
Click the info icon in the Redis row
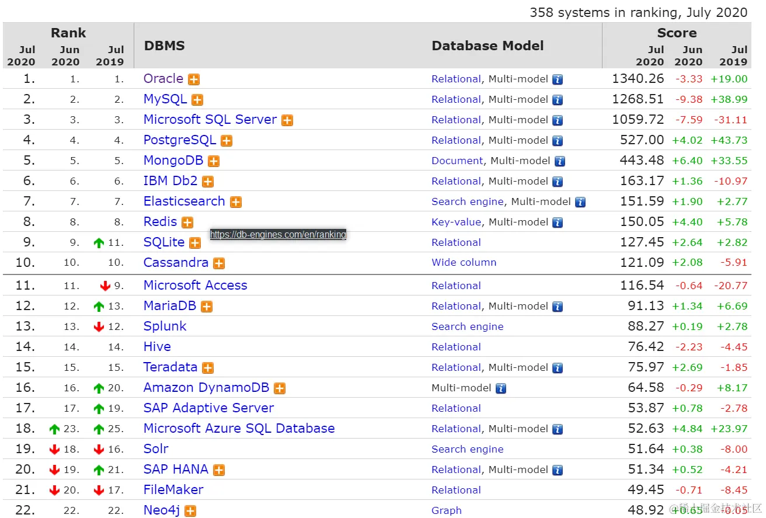pyautogui.click(x=558, y=223)
